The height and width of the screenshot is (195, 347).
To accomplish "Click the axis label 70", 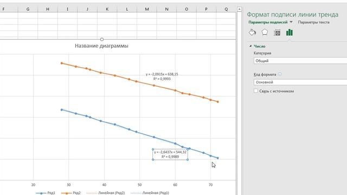I will coord(210,185).
